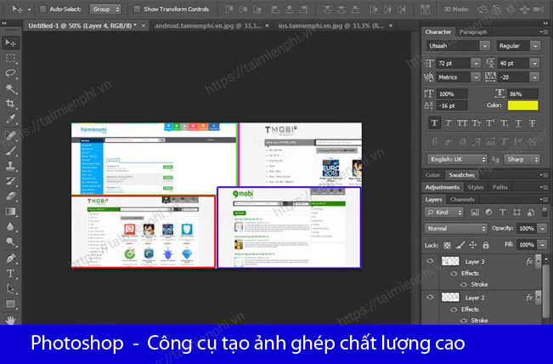Select the History Brush tool
Viewport: 553px width, 364px height.
(x=10, y=181)
